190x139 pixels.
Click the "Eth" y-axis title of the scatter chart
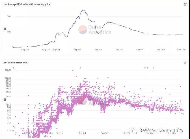tap(5, 99)
